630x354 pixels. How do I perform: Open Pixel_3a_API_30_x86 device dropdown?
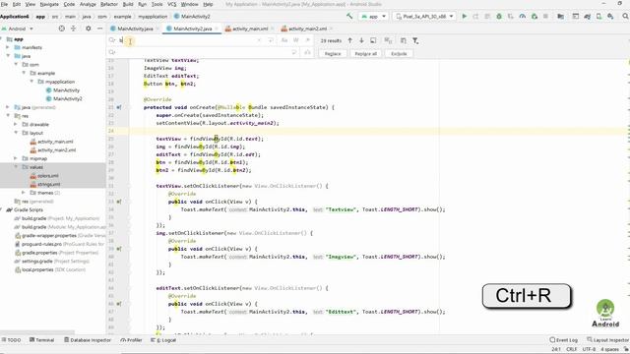[x=424, y=16]
